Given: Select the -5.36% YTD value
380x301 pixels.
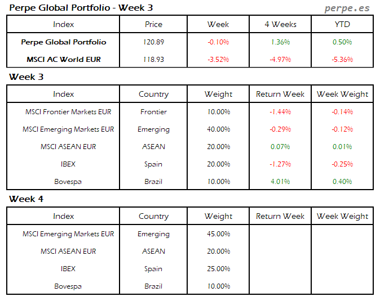Looking at the screenshot, I should tap(342, 59).
